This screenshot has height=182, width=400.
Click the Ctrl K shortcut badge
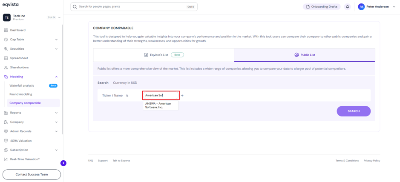pos(191,7)
